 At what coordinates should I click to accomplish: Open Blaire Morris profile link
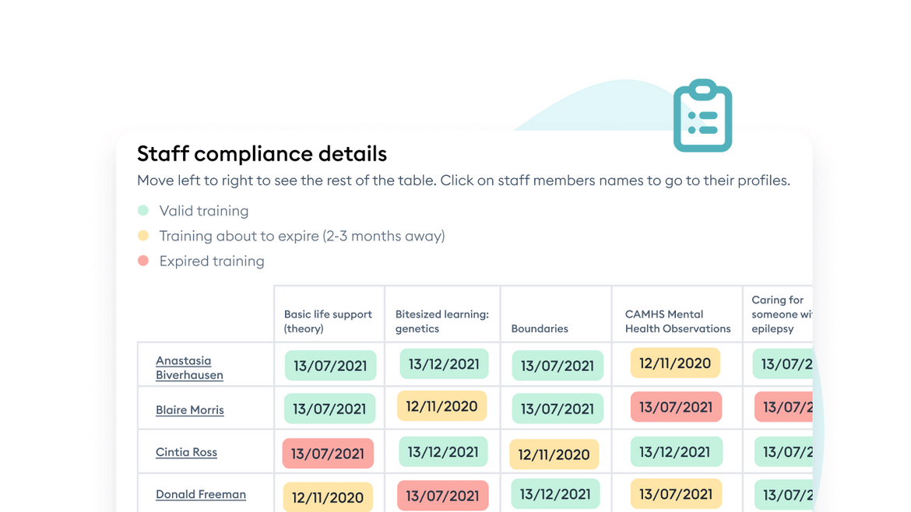[189, 410]
